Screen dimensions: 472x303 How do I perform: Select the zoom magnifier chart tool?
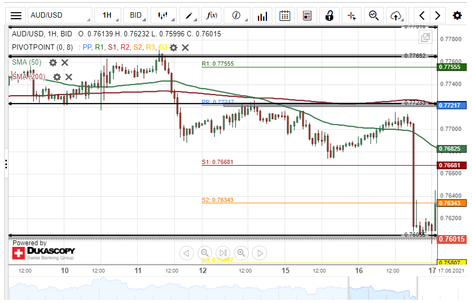[374, 15]
